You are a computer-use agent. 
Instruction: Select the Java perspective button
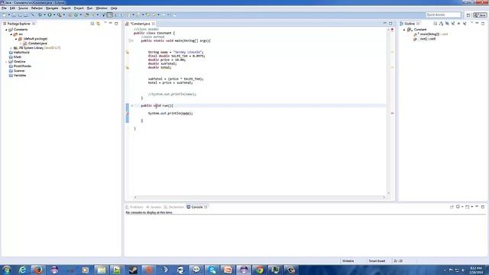(480, 15)
